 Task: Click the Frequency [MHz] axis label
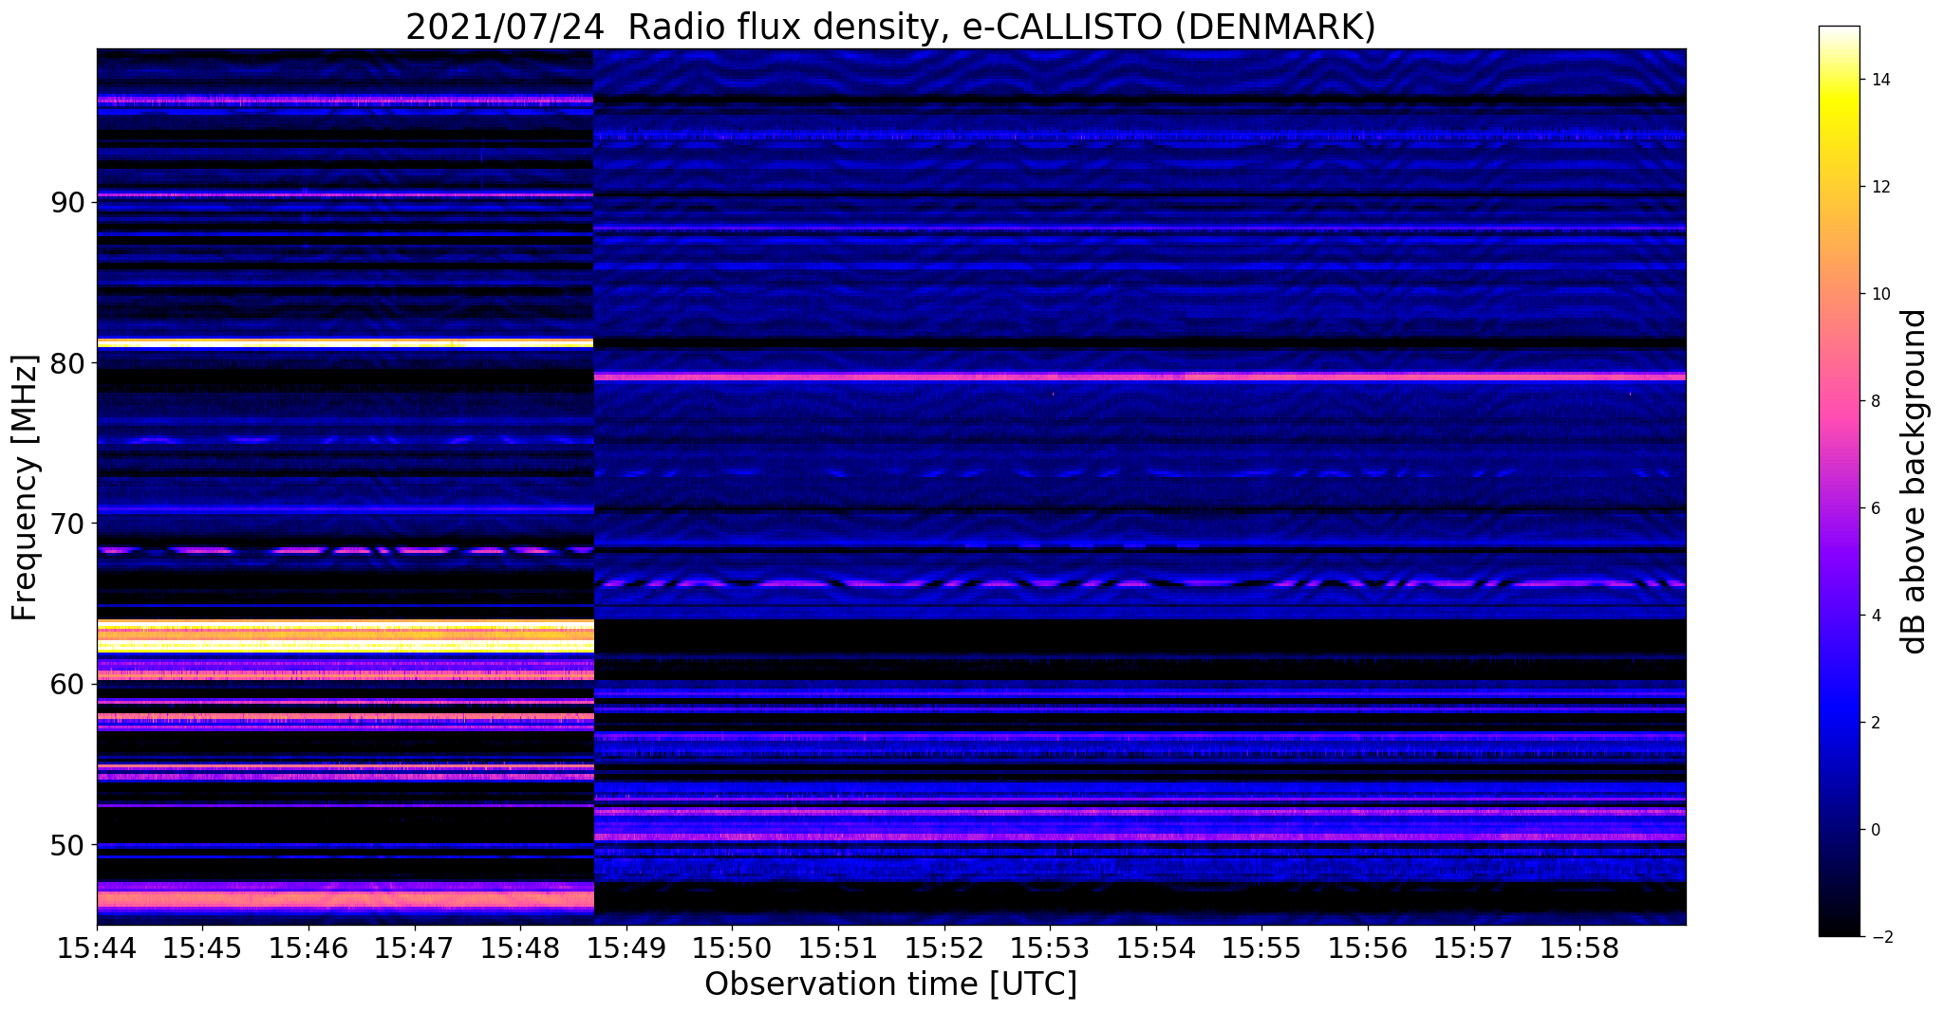[25, 488]
